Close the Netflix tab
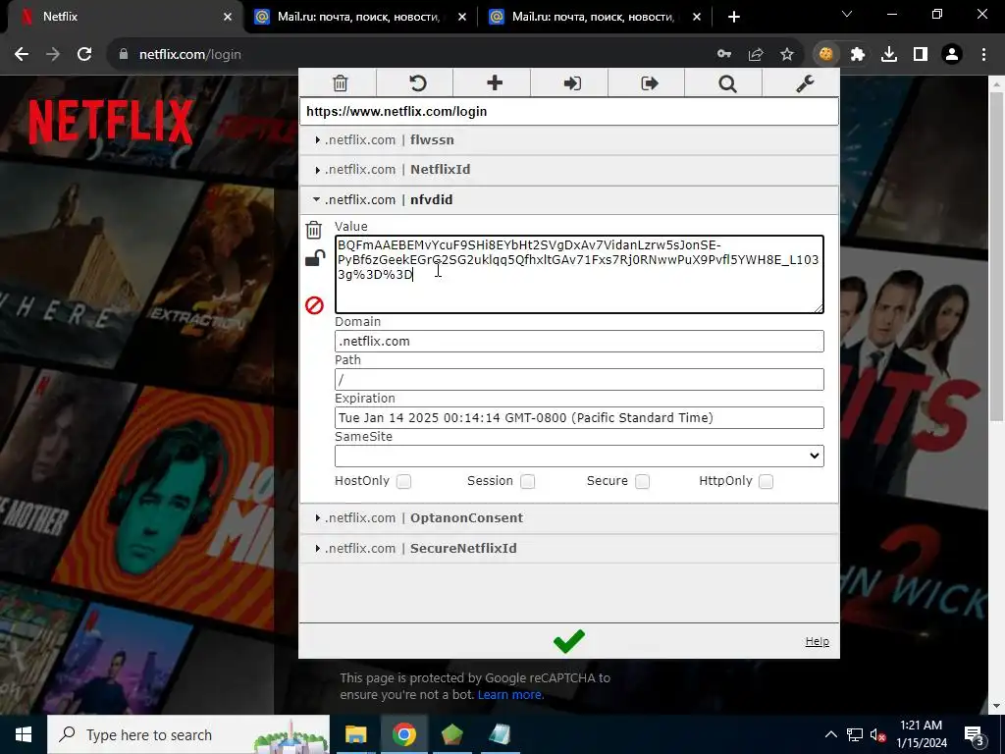1005x754 pixels. 228,17
